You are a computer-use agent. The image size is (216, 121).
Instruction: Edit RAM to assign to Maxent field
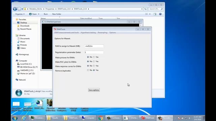click(94, 46)
